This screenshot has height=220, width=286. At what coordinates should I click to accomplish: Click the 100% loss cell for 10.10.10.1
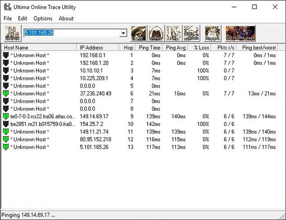(x=203, y=70)
